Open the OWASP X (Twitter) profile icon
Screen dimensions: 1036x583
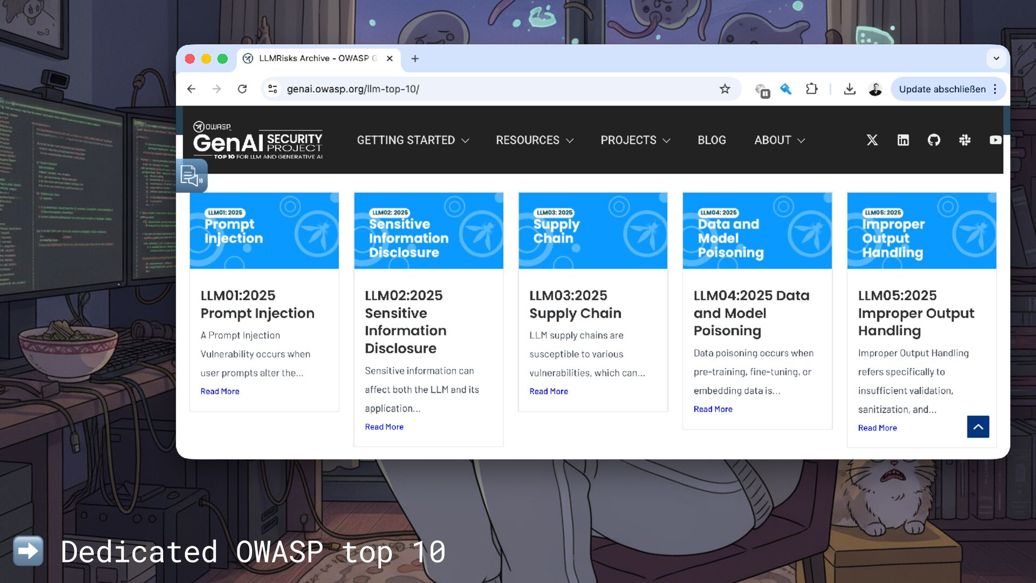(872, 140)
